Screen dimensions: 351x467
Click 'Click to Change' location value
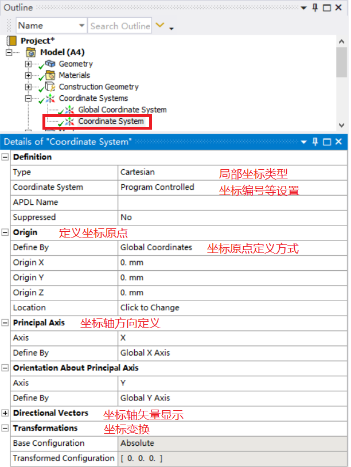click(150, 308)
